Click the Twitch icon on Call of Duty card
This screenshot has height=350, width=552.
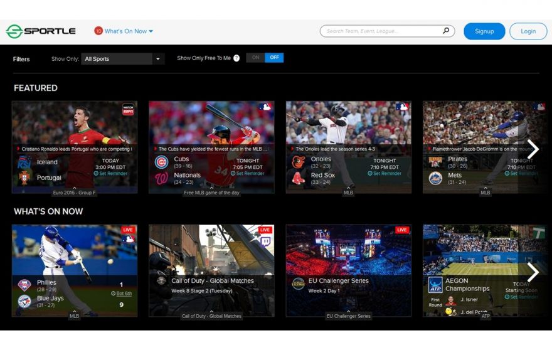point(265,241)
